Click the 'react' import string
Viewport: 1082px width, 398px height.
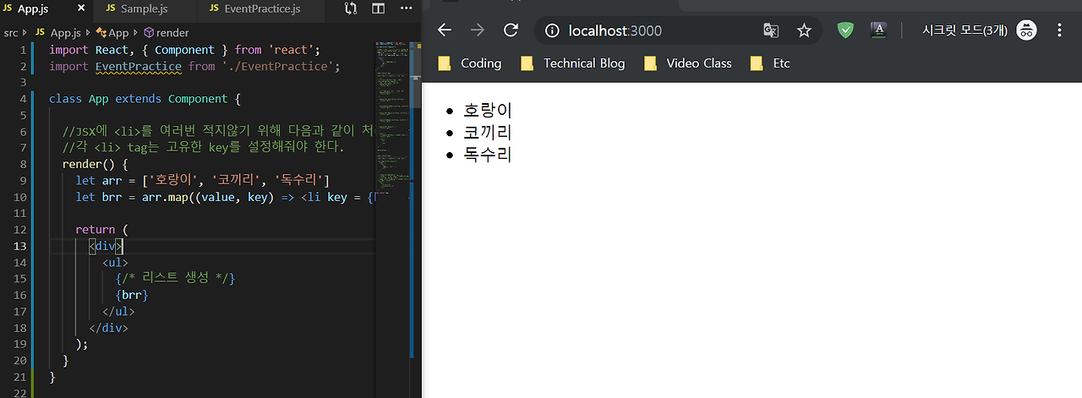click(x=290, y=50)
